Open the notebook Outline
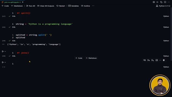Image resolution: width=172 pixels, height=97 pixels. tap(85, 6)
